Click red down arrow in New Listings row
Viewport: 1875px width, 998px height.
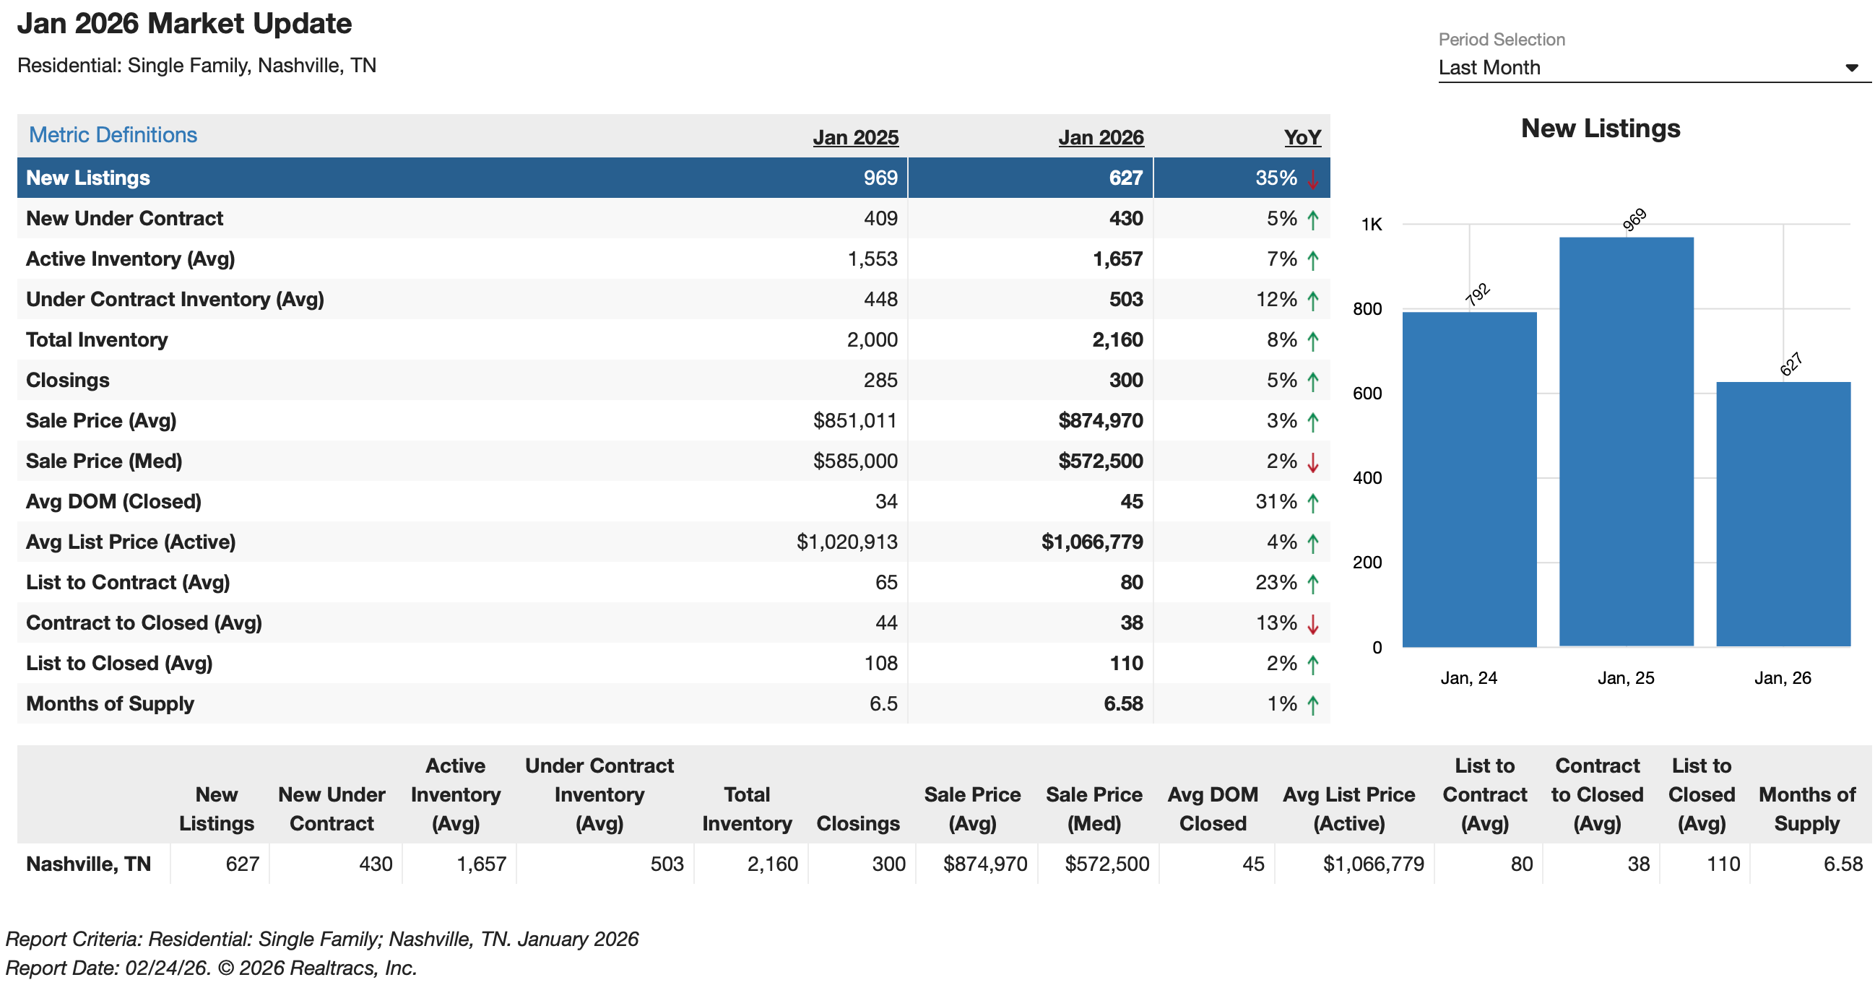[x=1312, y=179]
